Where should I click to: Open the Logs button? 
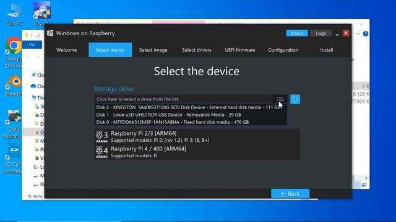(321, 33)
